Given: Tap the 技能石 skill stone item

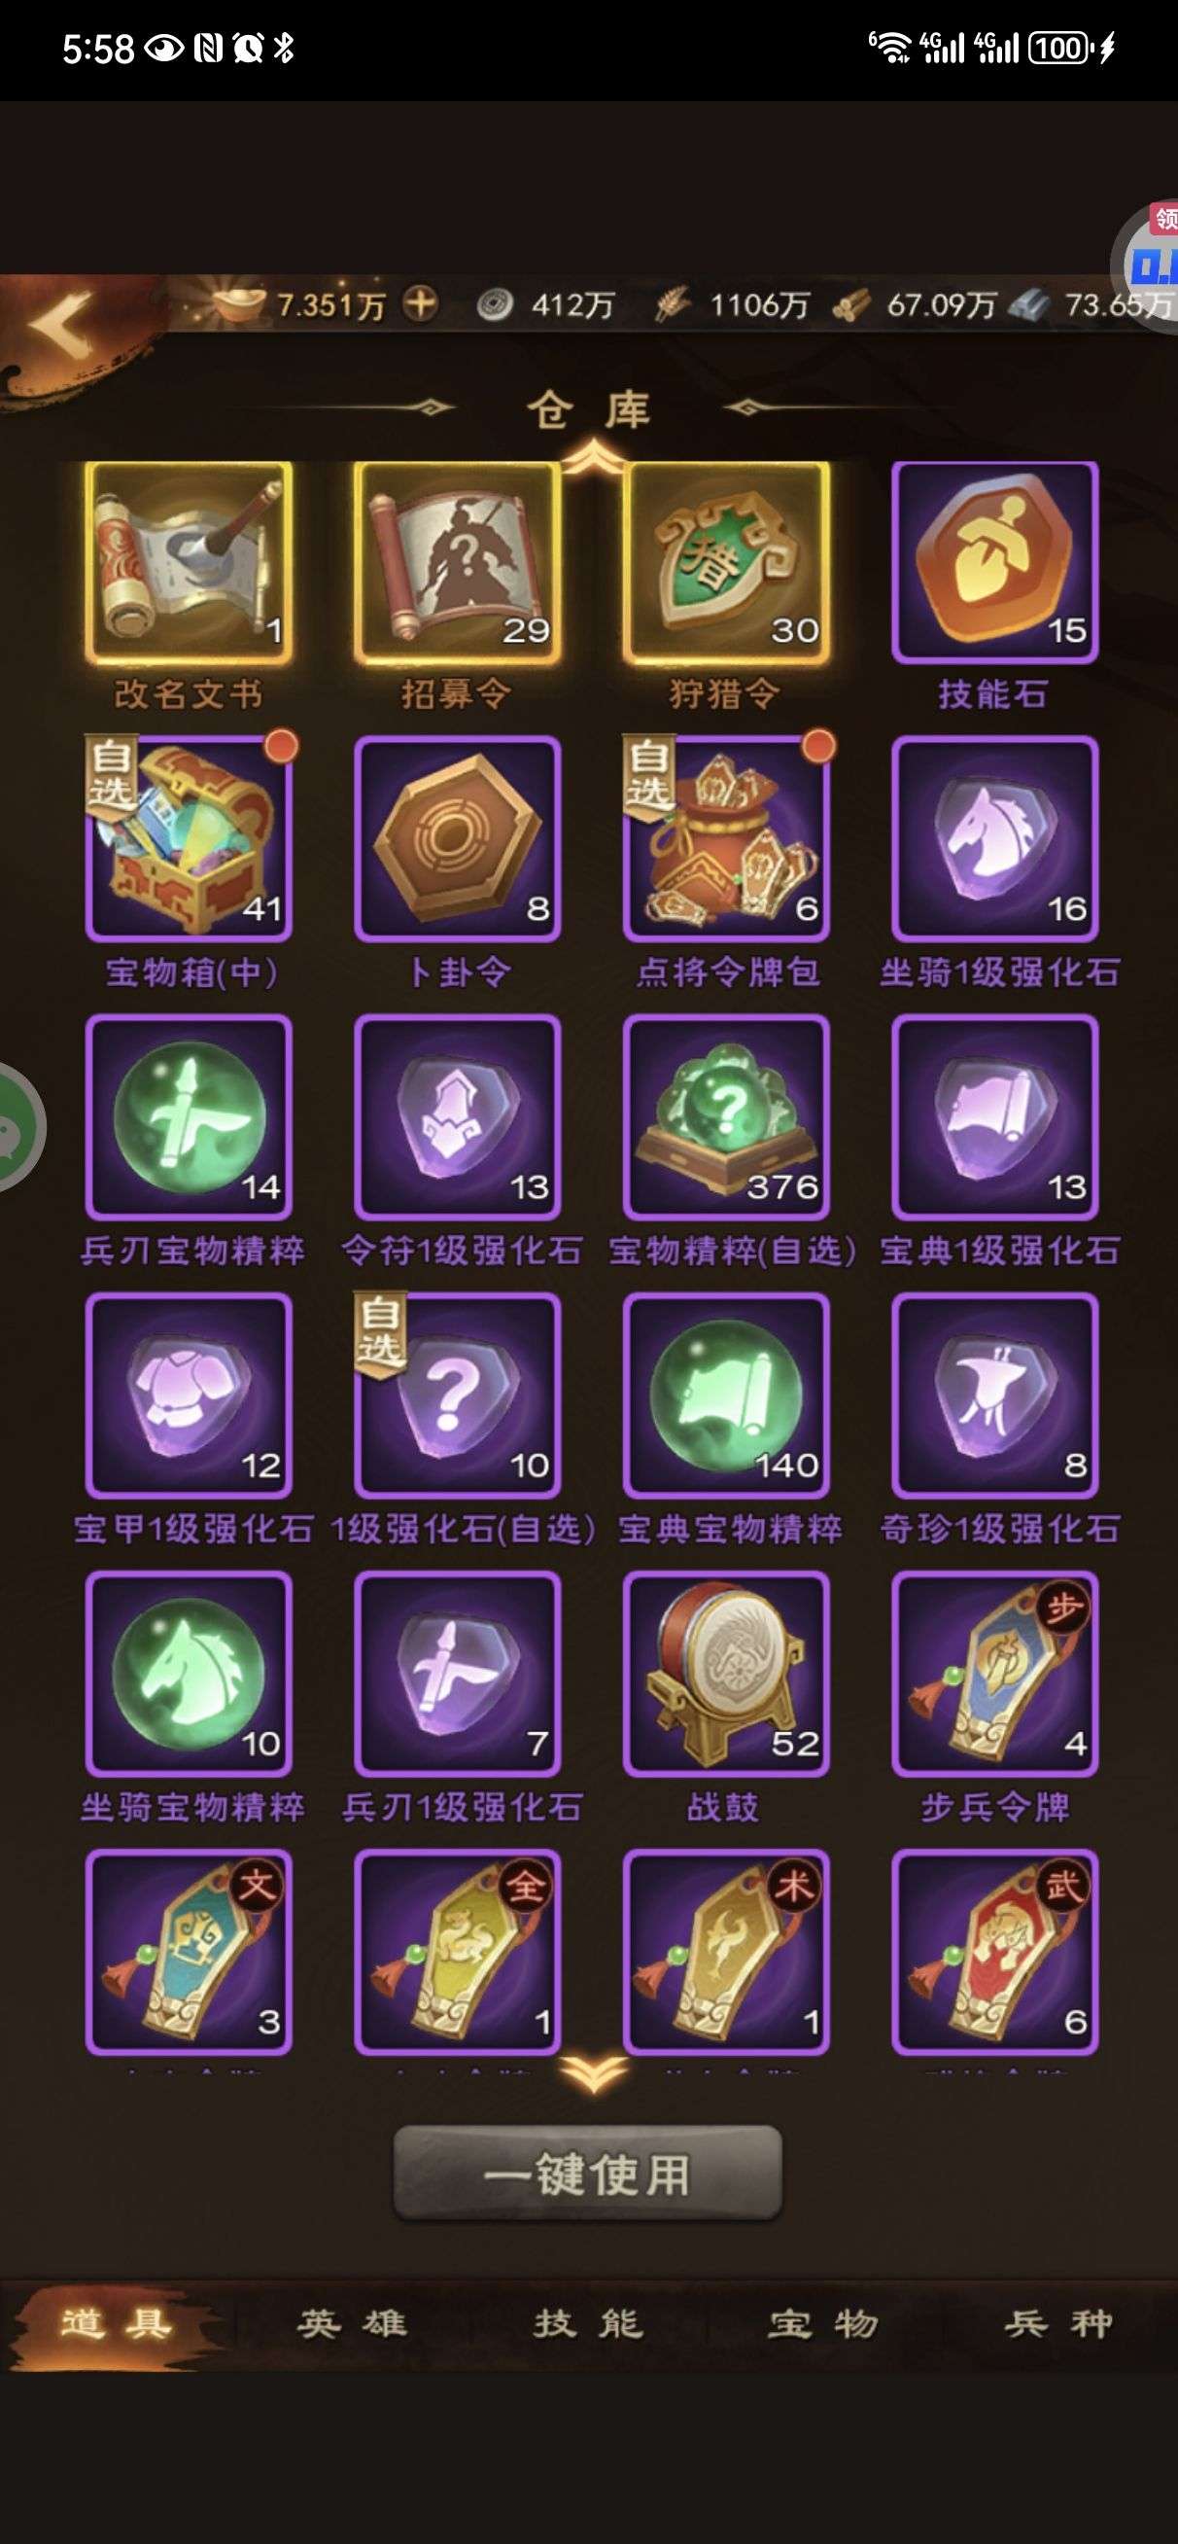Looking at the screenshot, I should (994, 563).
